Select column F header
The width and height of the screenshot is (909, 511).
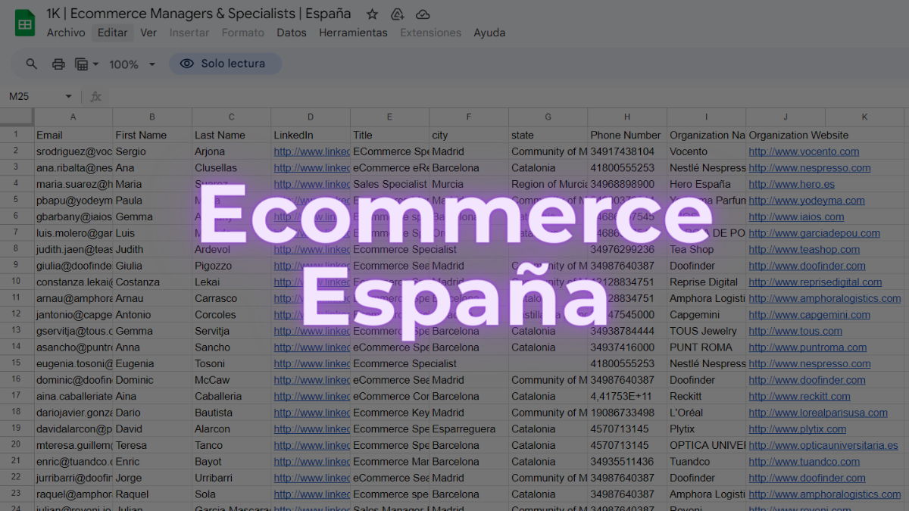point(469,117)
